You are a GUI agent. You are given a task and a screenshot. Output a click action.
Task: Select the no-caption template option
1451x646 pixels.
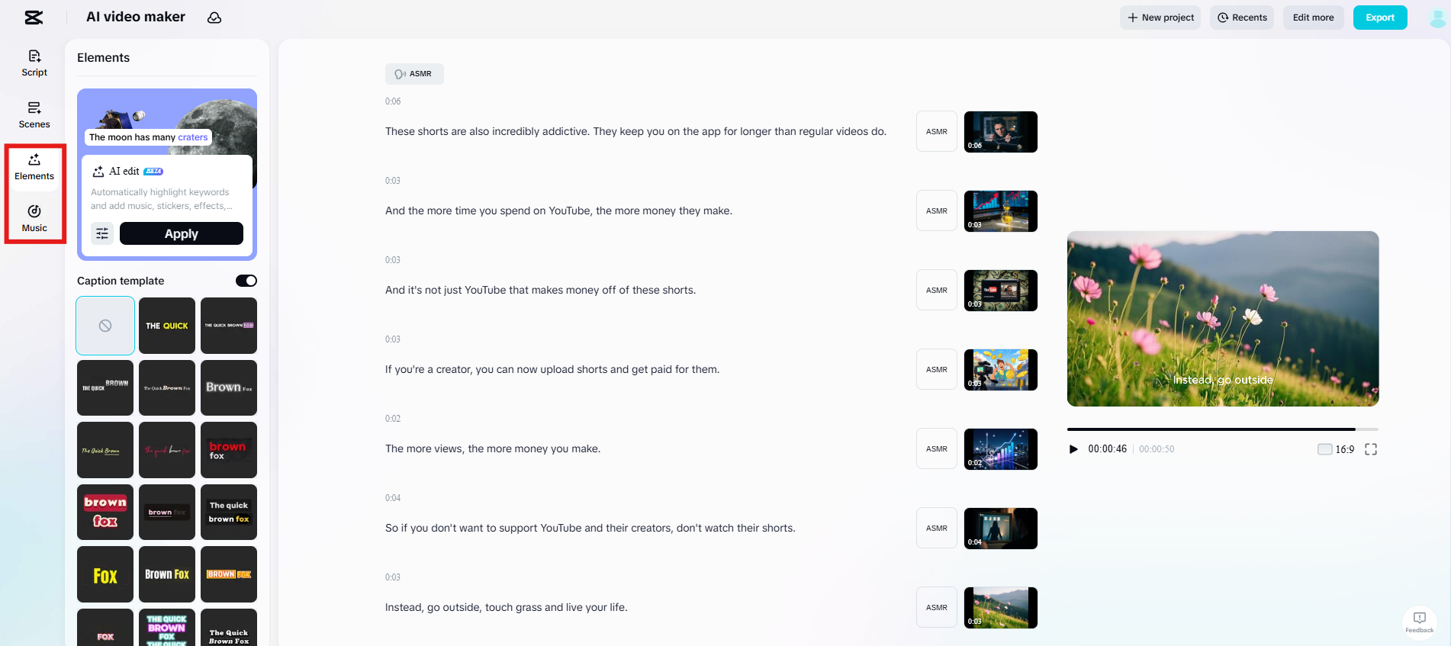105,326
